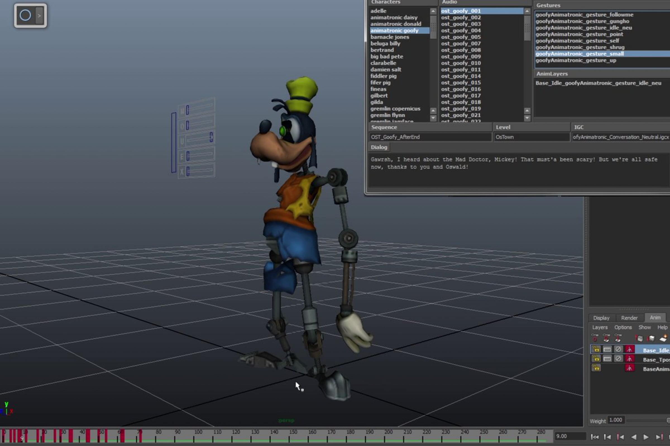Screen dimensions: 670x446
Task: Toggle ghosting on the Base_Tpos layer
Action: (x=630, y=359)
